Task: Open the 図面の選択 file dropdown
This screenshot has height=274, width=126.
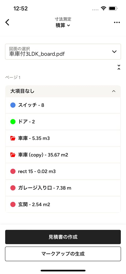Action: click(63, 51)
